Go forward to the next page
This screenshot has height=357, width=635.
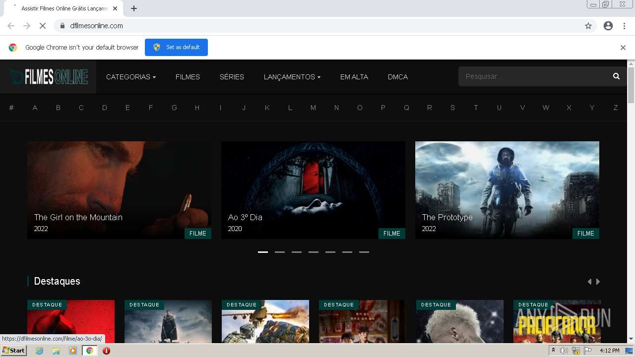tap(27, 26)
